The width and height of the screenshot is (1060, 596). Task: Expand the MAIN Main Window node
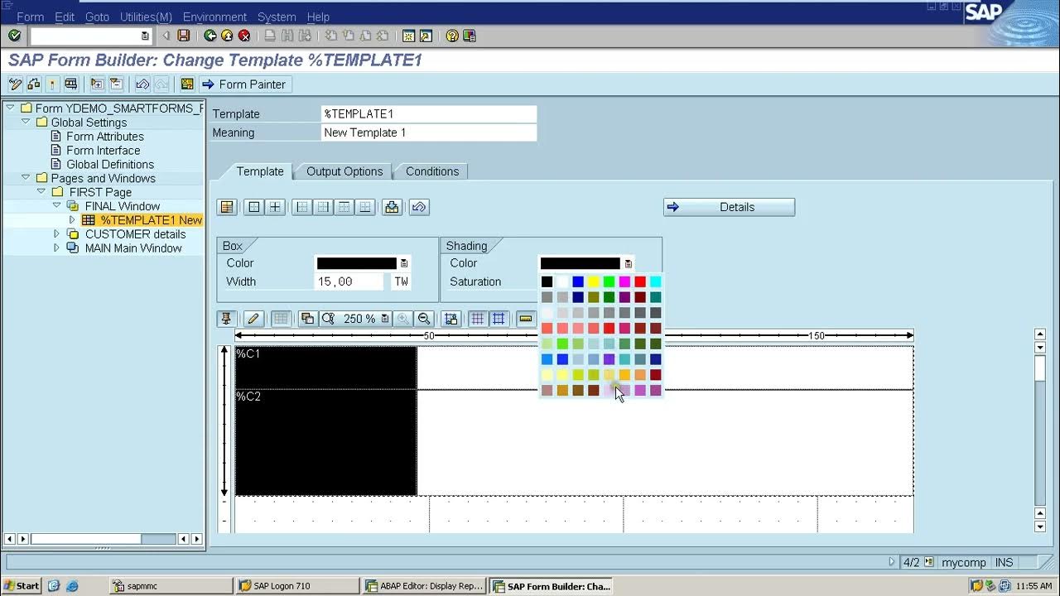coord(57,248)
